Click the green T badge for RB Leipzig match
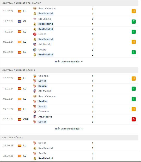The width and height of the screenshot is (141, 162). point(134,22)
